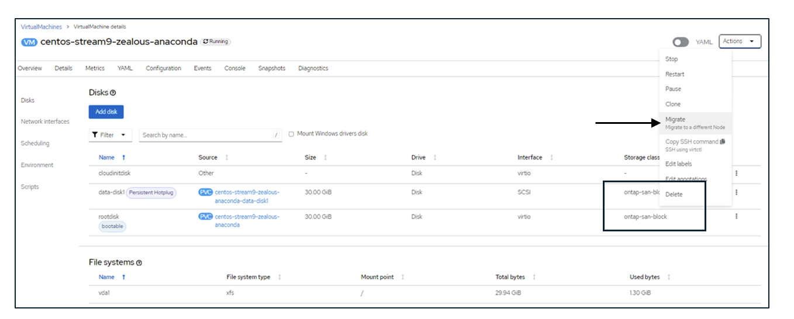Open the Actions dropdown

pos(740,41)
